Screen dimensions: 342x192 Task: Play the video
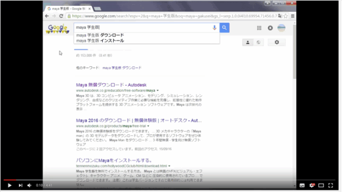(10, 185)
